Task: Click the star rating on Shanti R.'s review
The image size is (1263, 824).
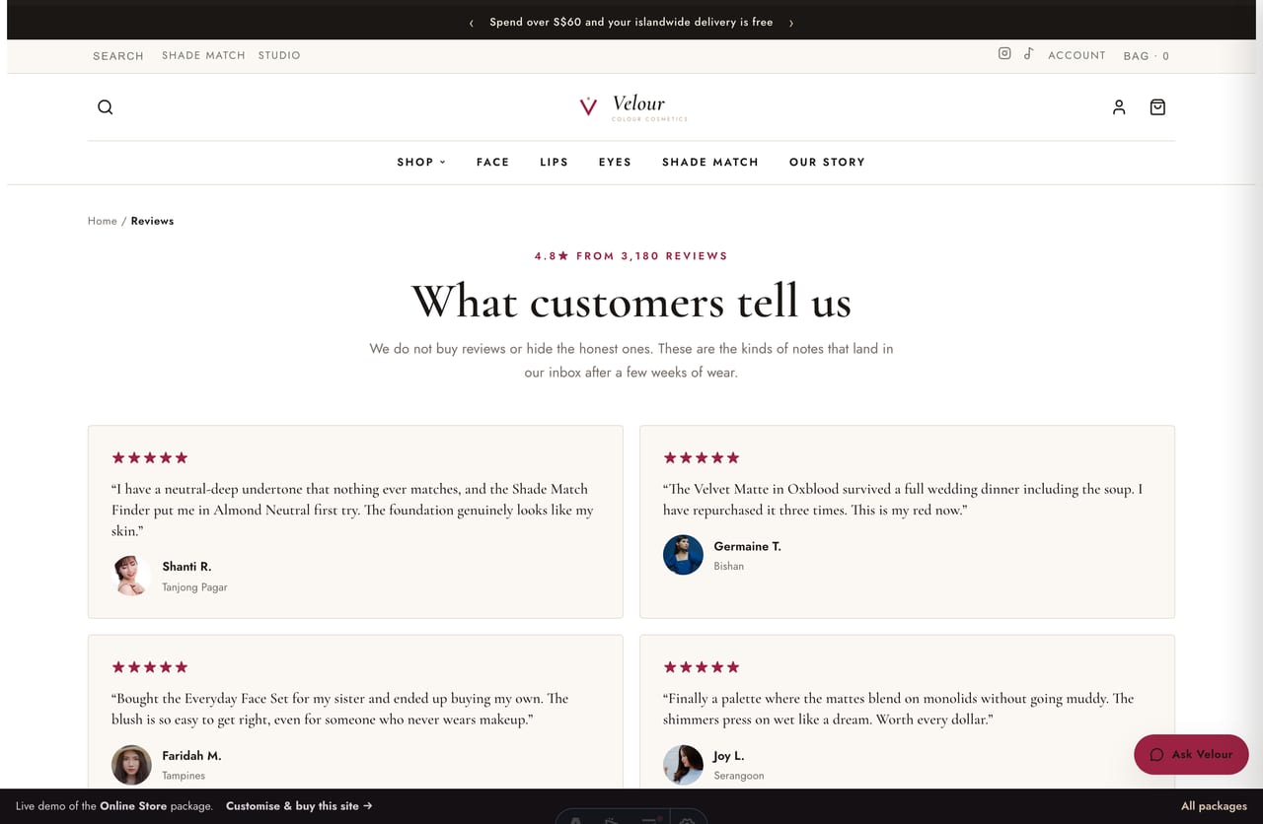Action: click(x=150, y=457)
